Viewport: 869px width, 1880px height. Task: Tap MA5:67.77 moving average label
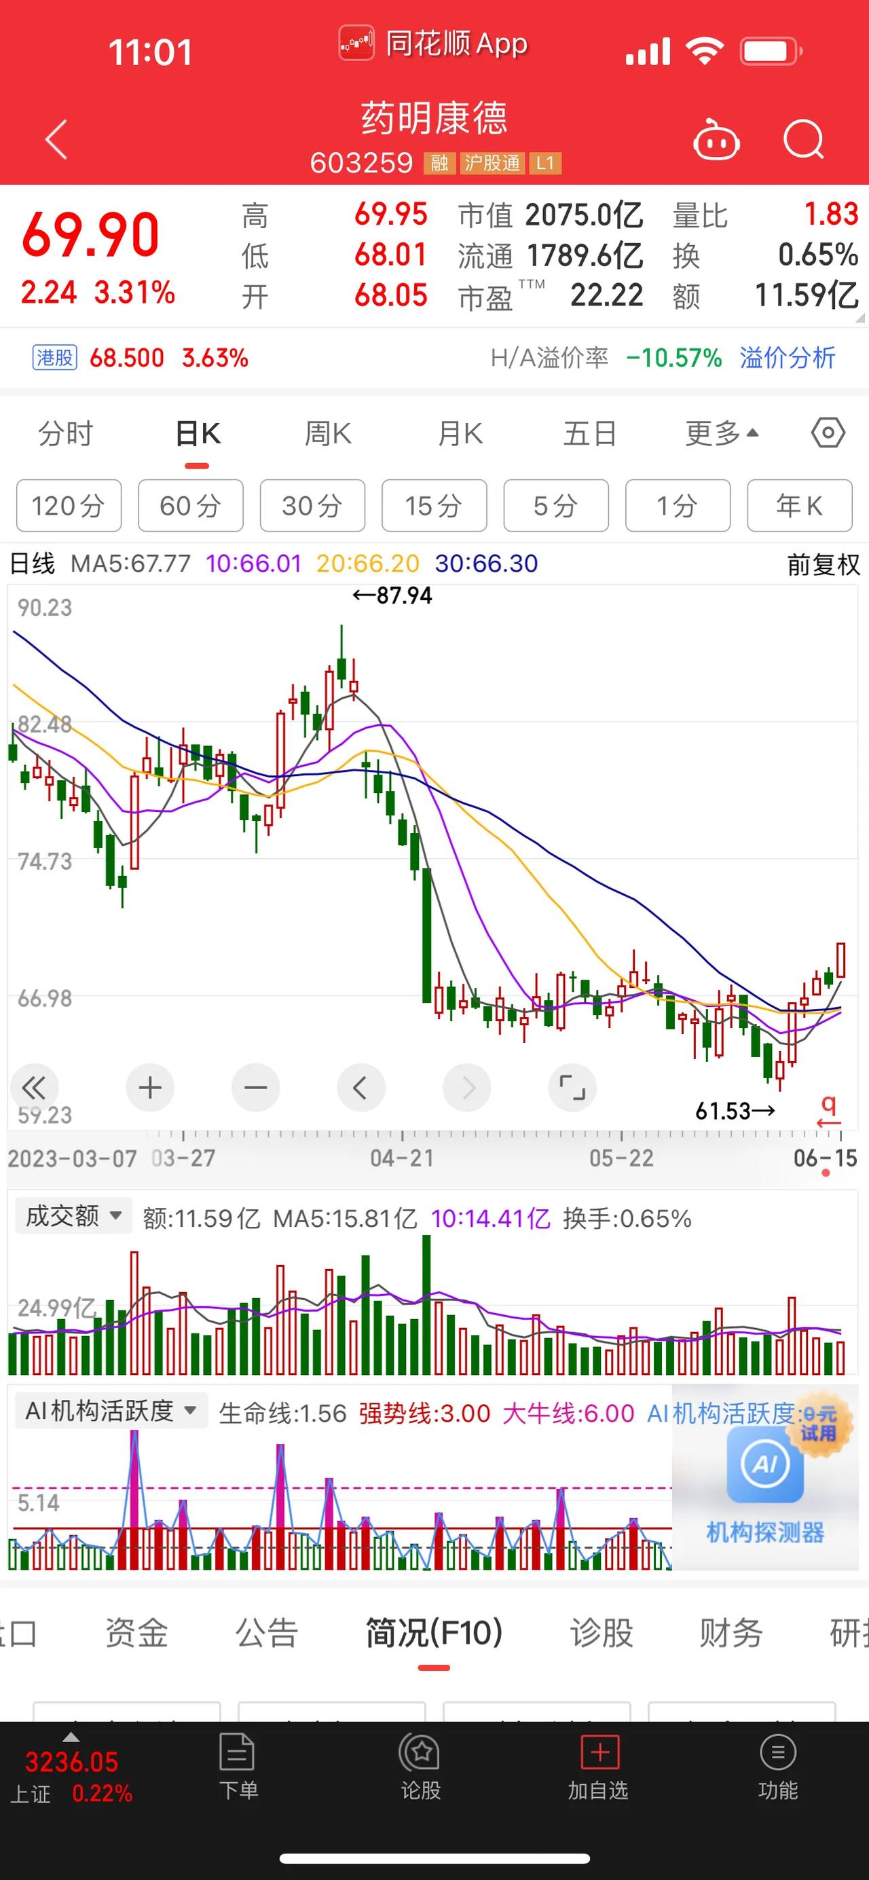(x=130, y=564)
